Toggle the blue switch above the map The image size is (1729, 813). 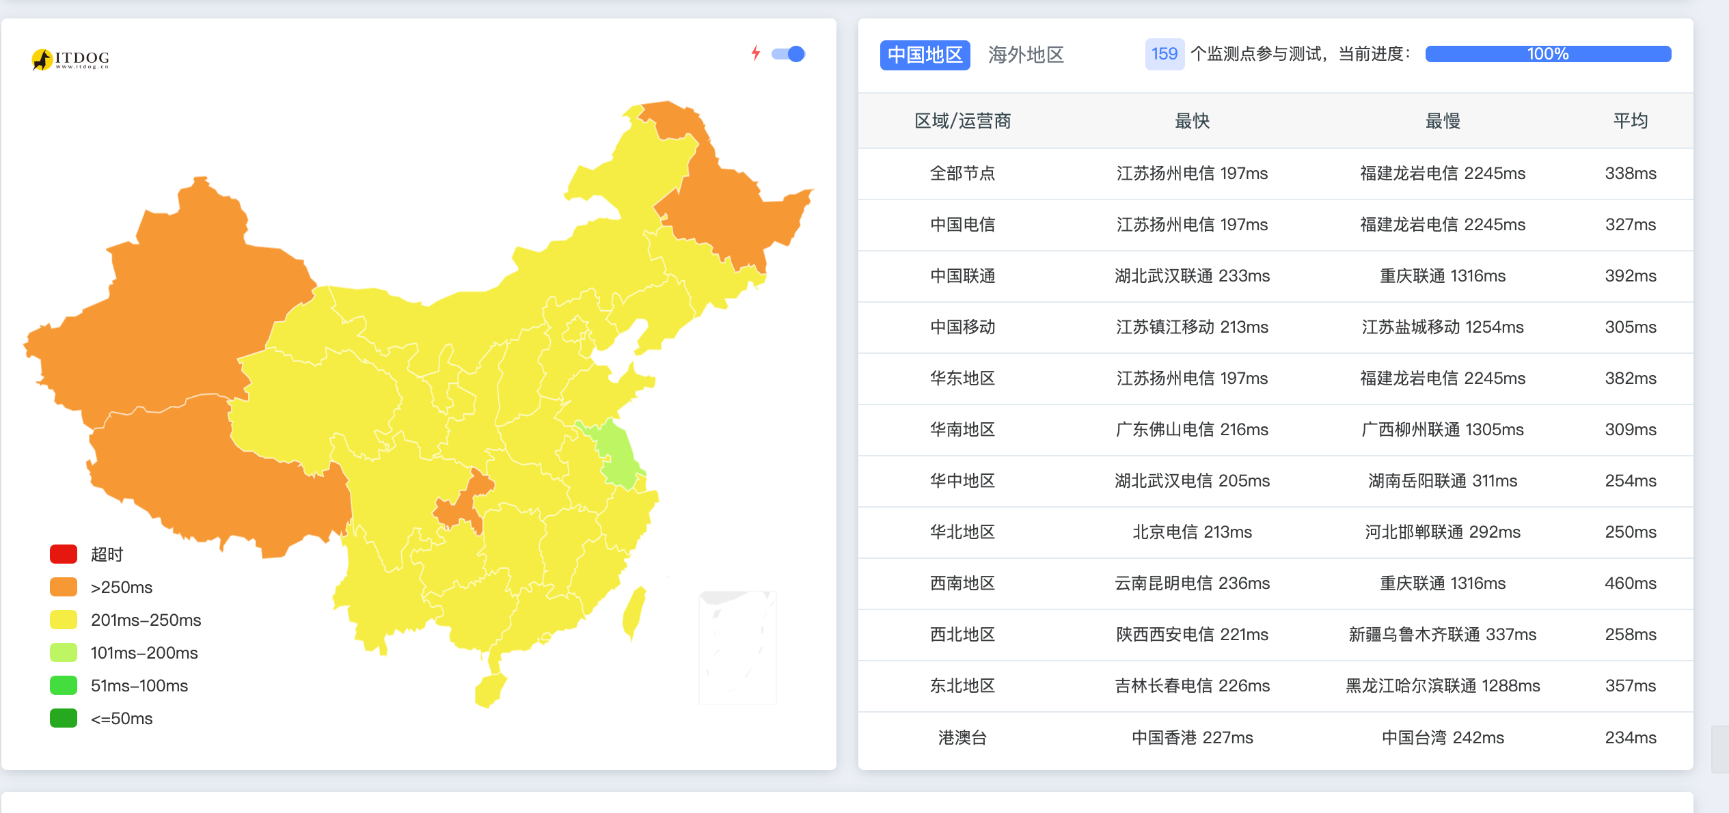[x=789, y=53]
